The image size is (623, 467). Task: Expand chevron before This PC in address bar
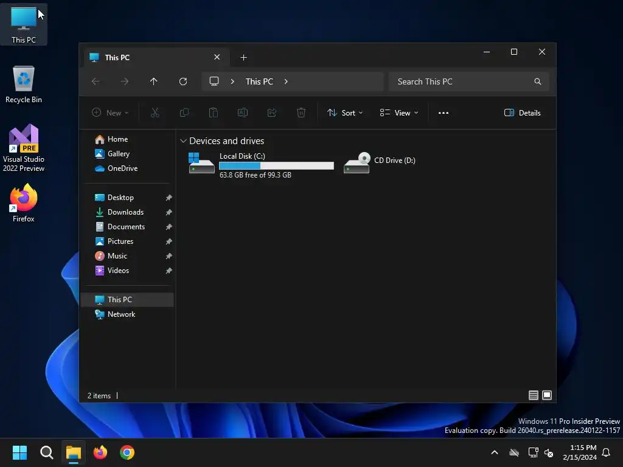coord(232,81)
